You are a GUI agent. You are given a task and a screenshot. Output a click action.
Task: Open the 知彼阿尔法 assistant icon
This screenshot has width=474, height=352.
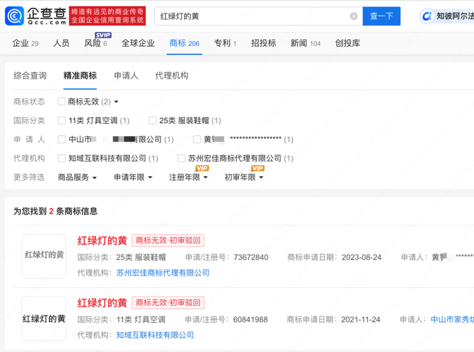427,16
